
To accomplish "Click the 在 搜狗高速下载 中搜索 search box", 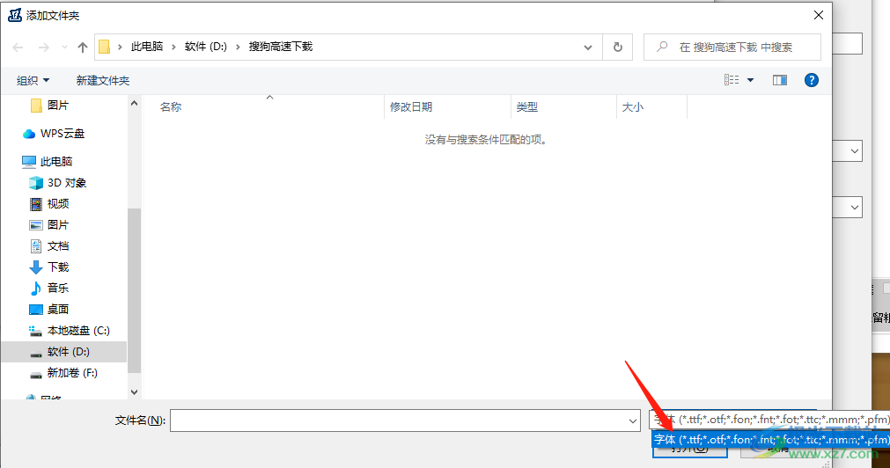I will tap(732, 48).
